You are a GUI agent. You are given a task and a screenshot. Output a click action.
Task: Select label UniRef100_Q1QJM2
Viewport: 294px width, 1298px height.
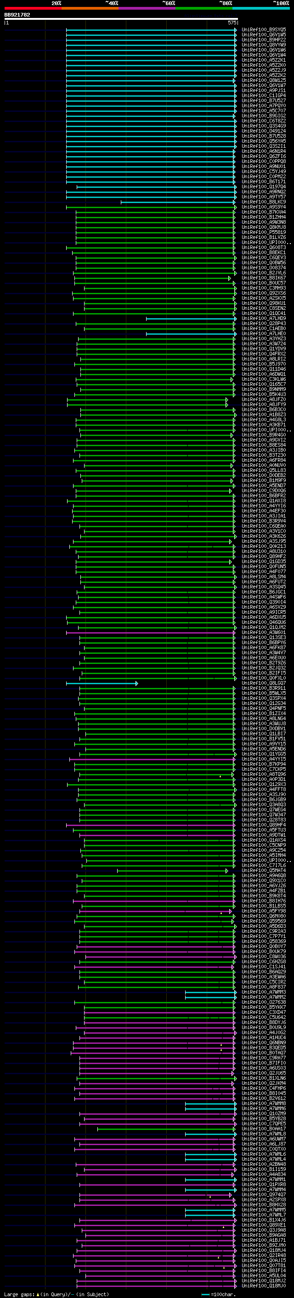[x=264, y=627]
